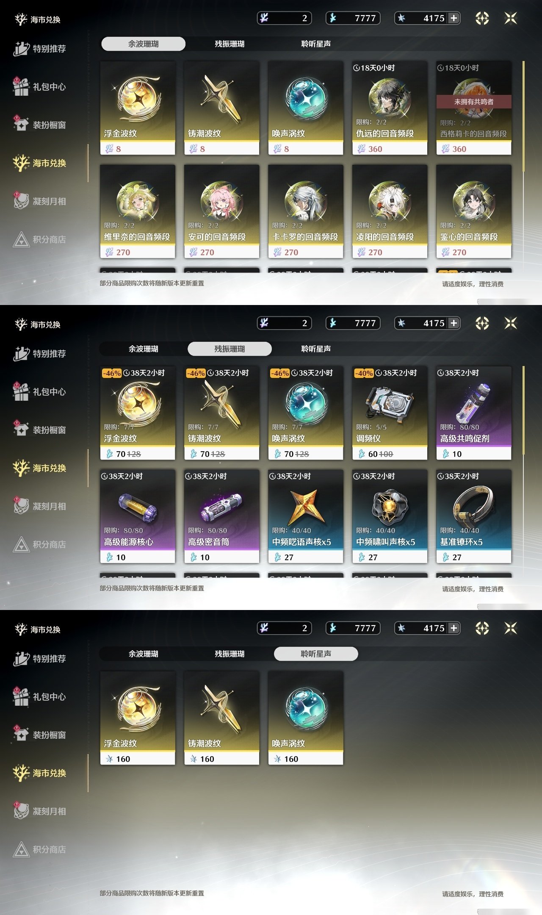Open the 高级能源核心 item card
The width and height of the screenshot is (542, 915).
(138, 516)
